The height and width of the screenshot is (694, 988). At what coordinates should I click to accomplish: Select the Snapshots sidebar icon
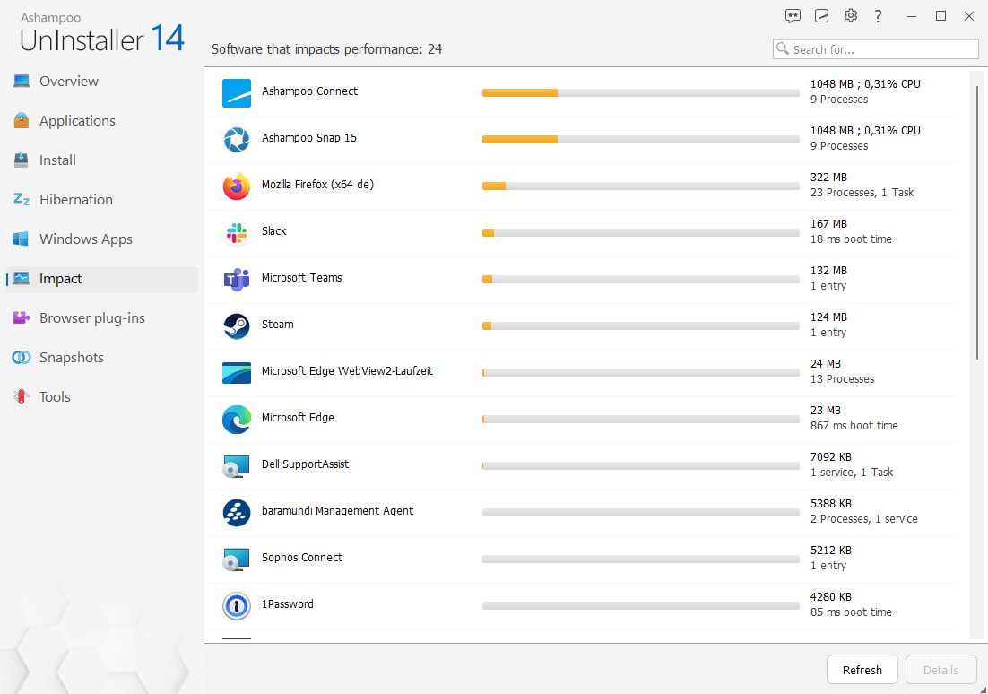click(x=21, y=357)
